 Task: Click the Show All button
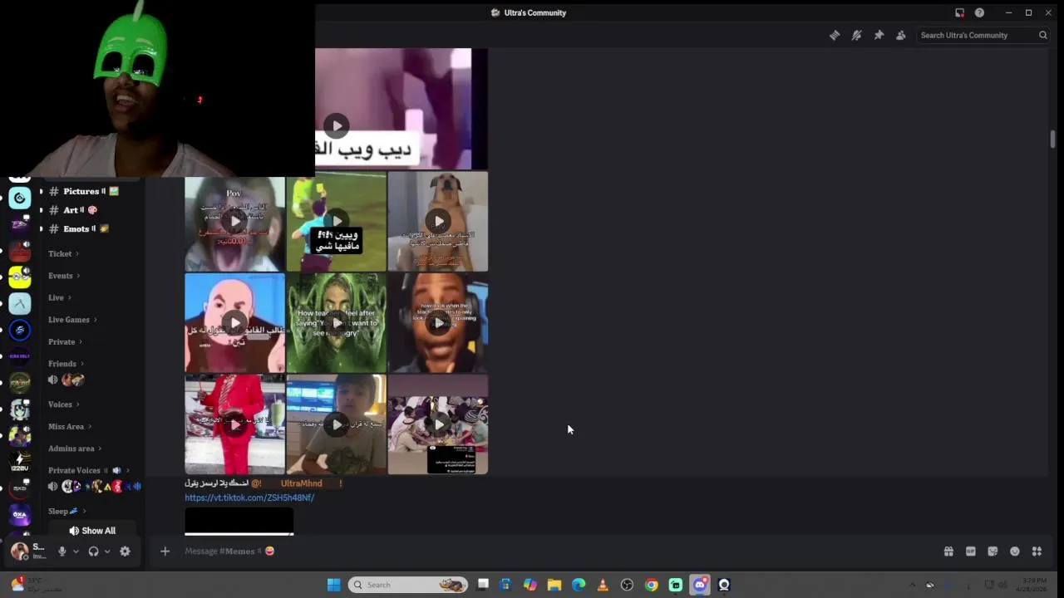click(92, 531)
